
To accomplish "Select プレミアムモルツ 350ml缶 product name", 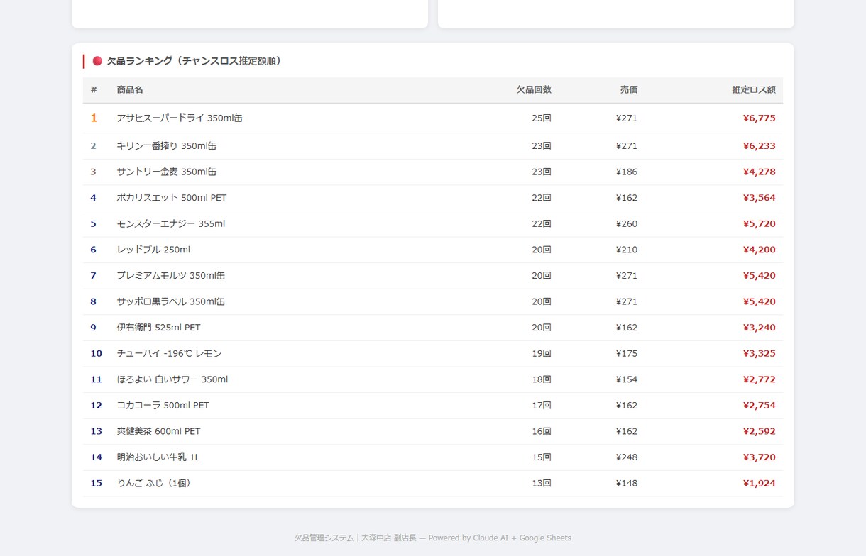I will [171, 276].
